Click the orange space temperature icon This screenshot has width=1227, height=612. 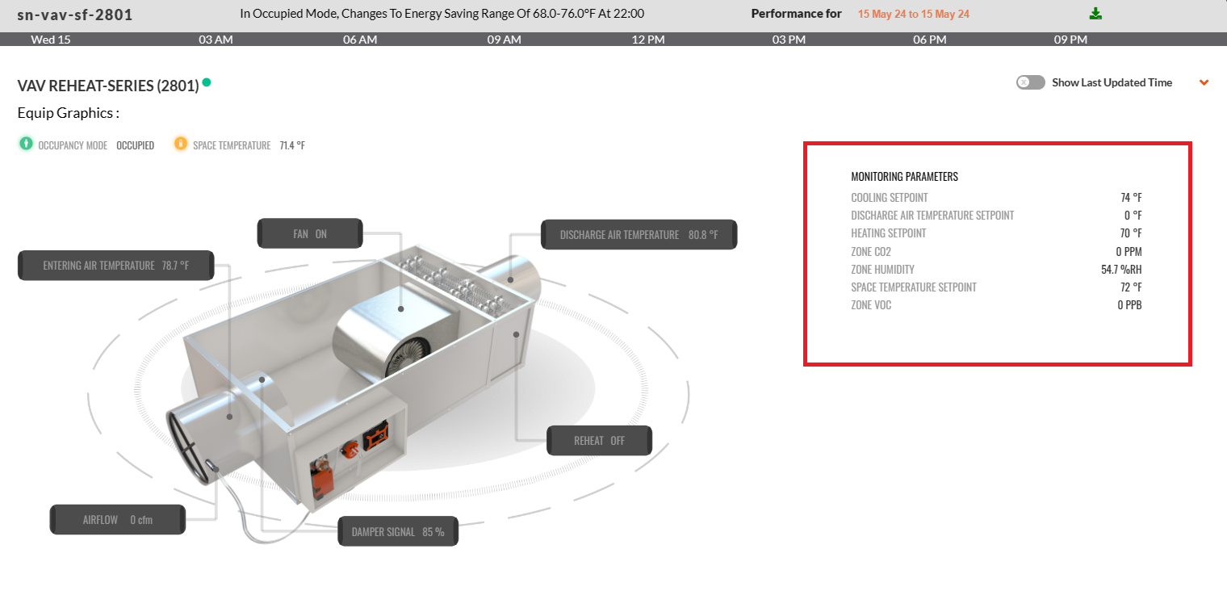[181, 145]
